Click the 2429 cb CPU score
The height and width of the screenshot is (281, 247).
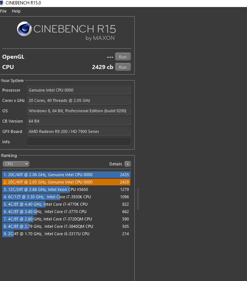coord(102,67)
